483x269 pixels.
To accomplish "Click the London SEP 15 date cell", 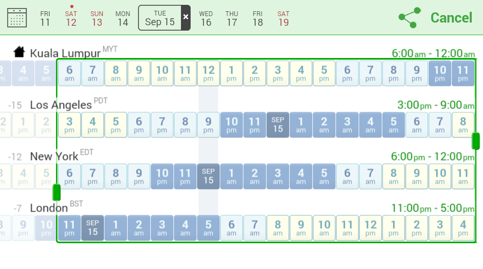I will (92, 228).
